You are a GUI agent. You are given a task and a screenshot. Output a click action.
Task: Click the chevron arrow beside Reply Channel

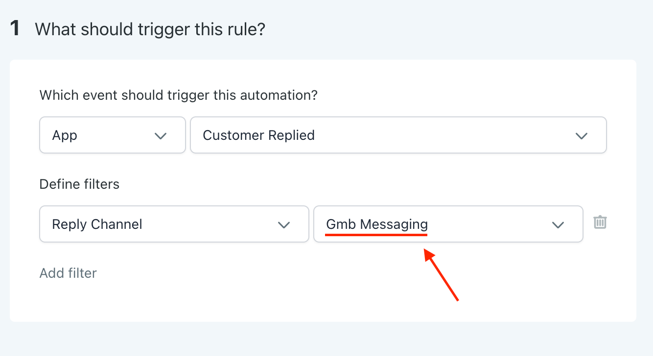point(283,224)
